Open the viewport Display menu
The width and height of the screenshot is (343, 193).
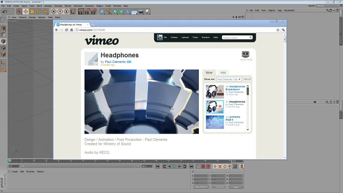click(x=32, y=17)
